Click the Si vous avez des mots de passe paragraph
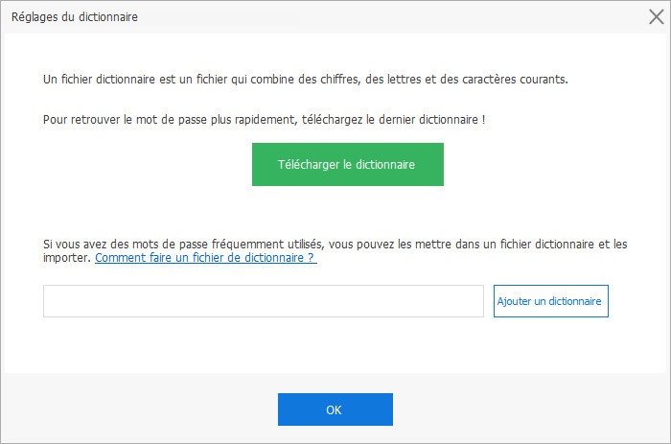 335,245
